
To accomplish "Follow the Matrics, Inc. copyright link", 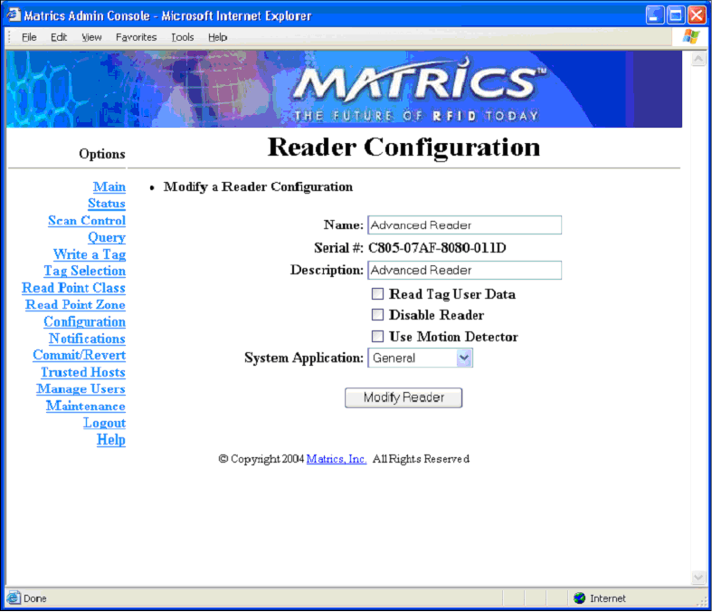I will (x=337, y=459).
